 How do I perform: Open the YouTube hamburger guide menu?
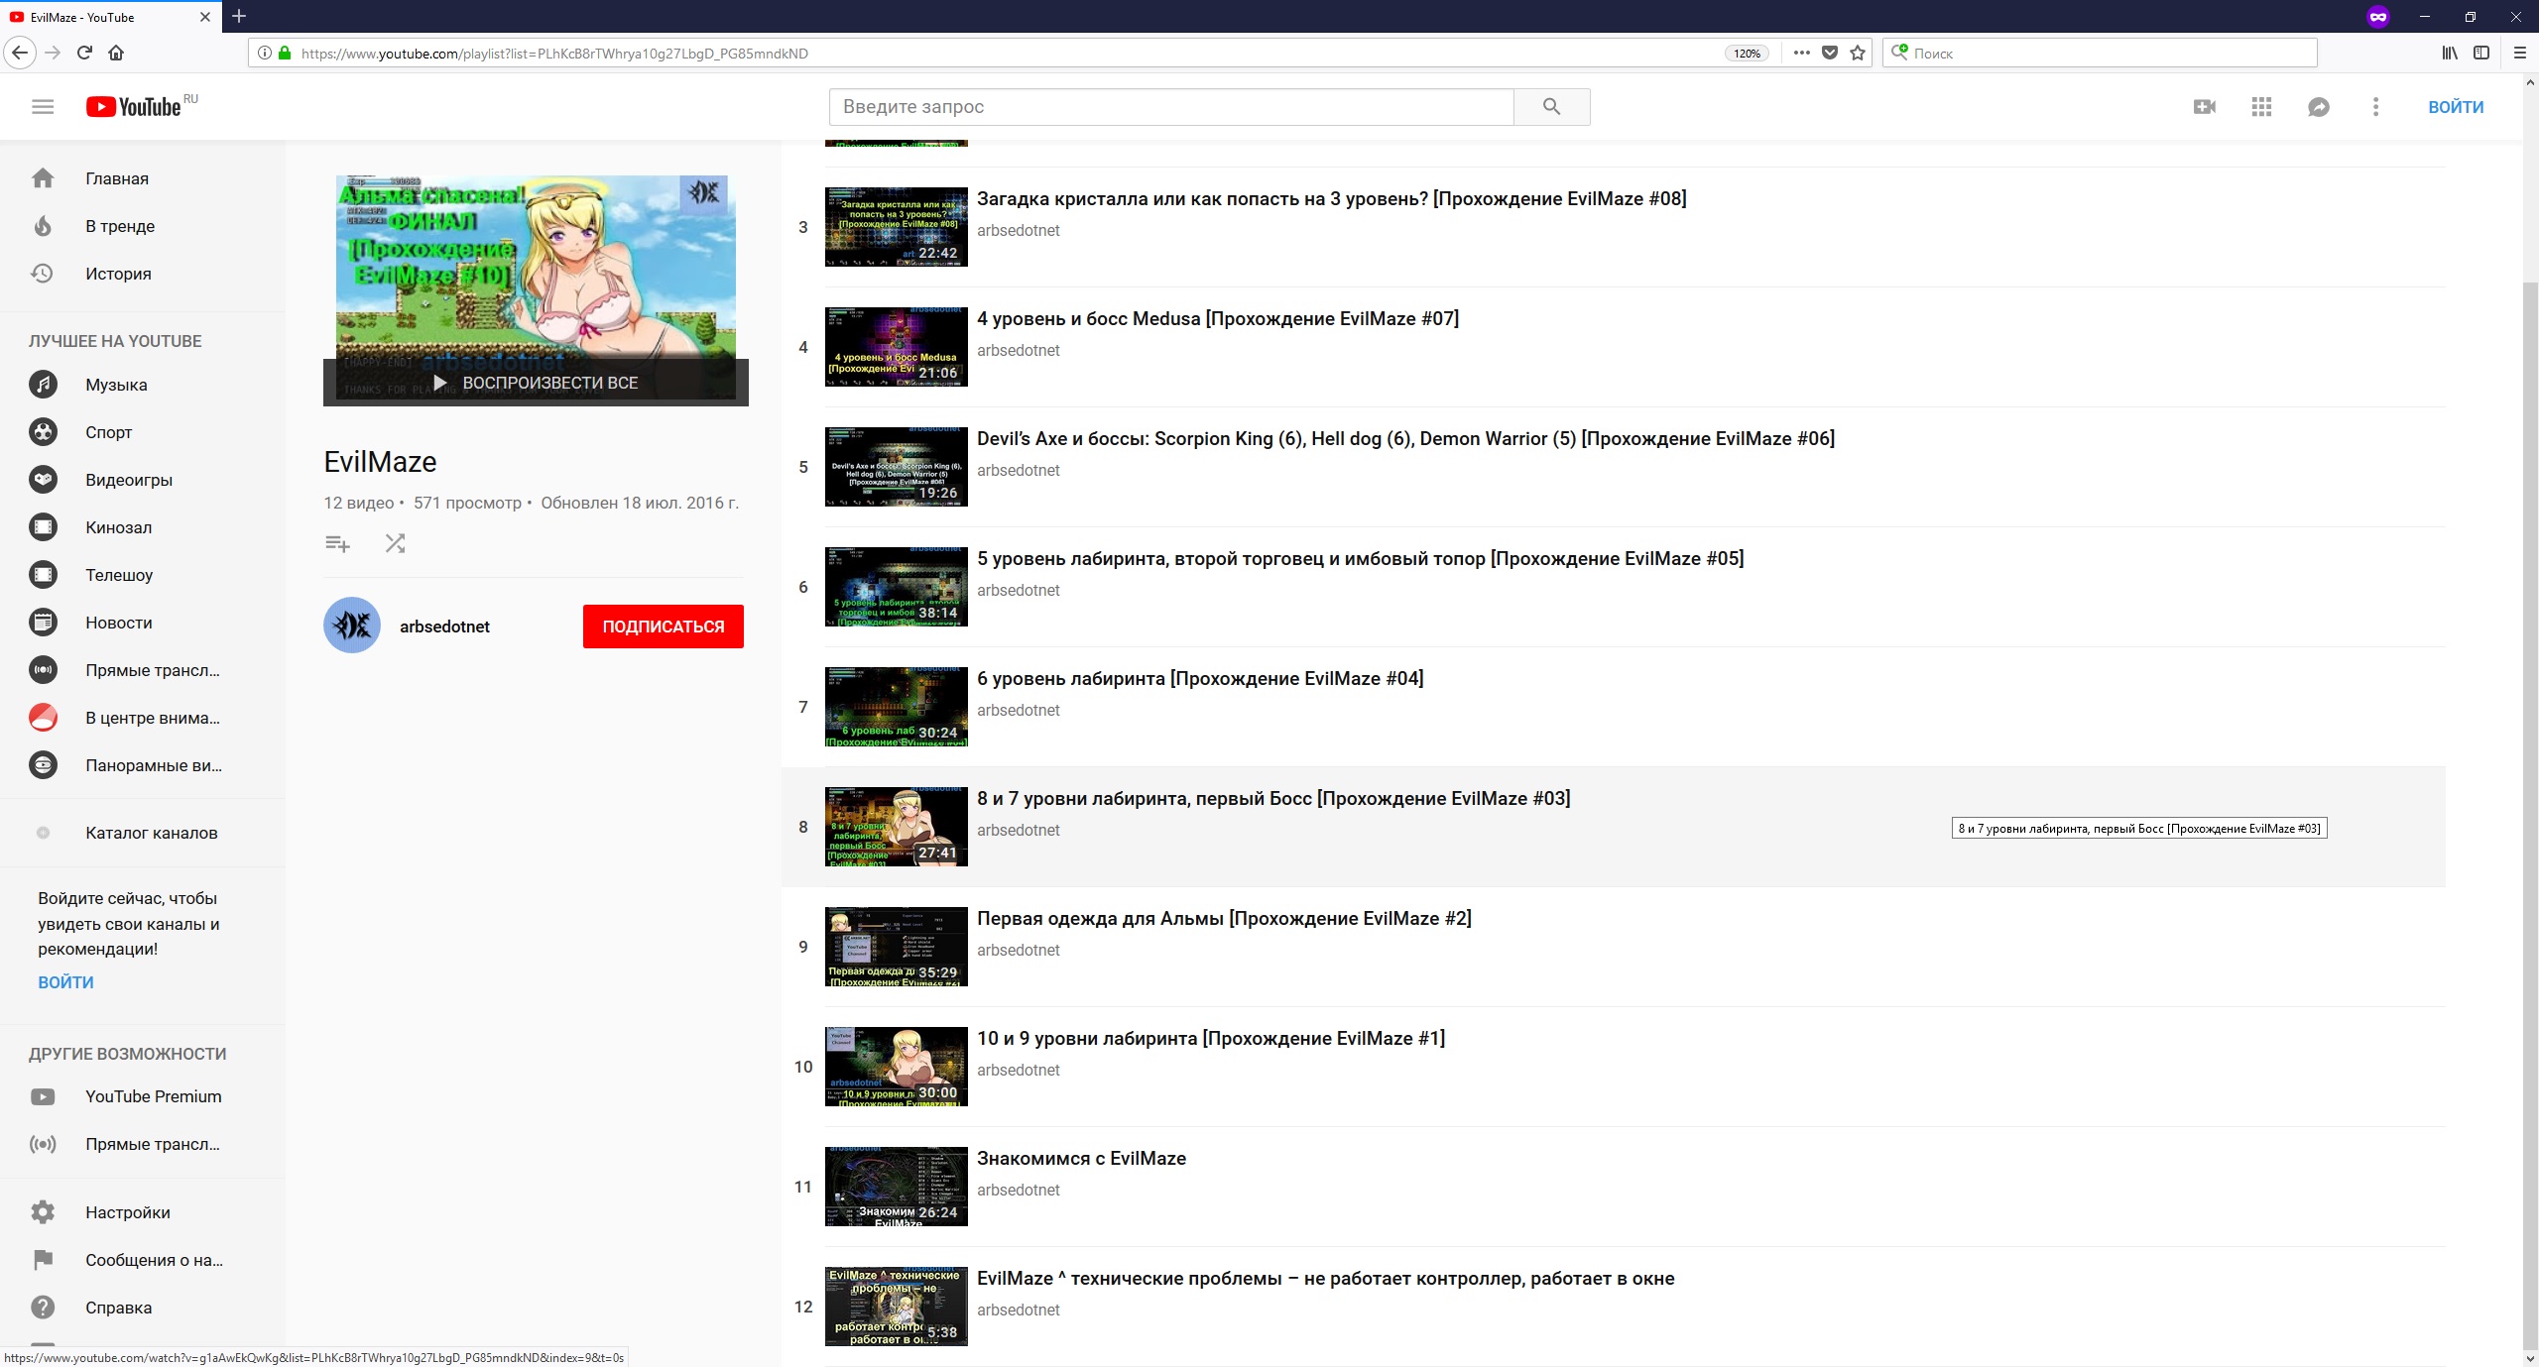pos(43,107)
